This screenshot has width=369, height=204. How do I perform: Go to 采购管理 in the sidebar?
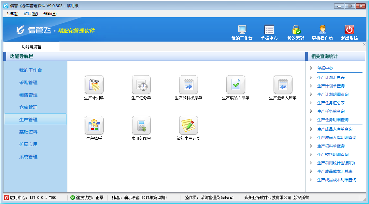click(x=28, y=83)
